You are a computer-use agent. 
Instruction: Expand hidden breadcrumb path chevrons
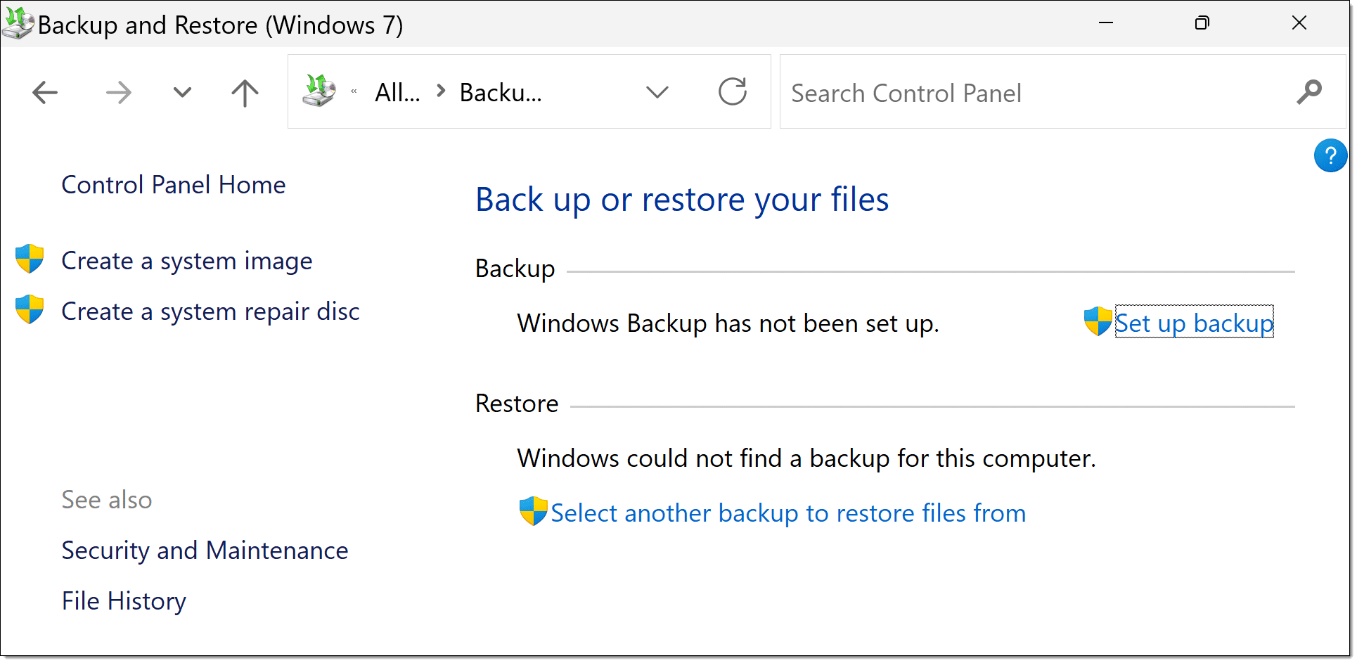click(x=354, y=91)
